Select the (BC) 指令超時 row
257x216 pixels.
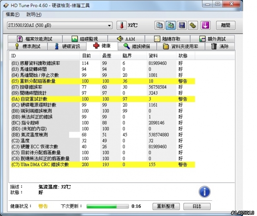[x=103, y=123]
